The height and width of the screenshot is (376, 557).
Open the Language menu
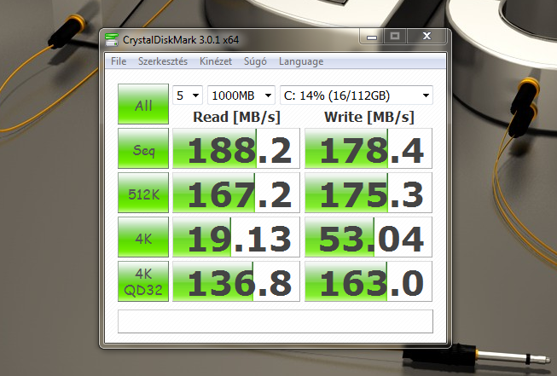tap(301, 61)
